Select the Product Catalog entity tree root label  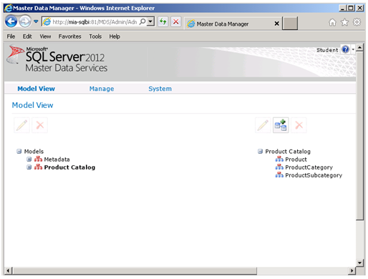tap(288, 152)
